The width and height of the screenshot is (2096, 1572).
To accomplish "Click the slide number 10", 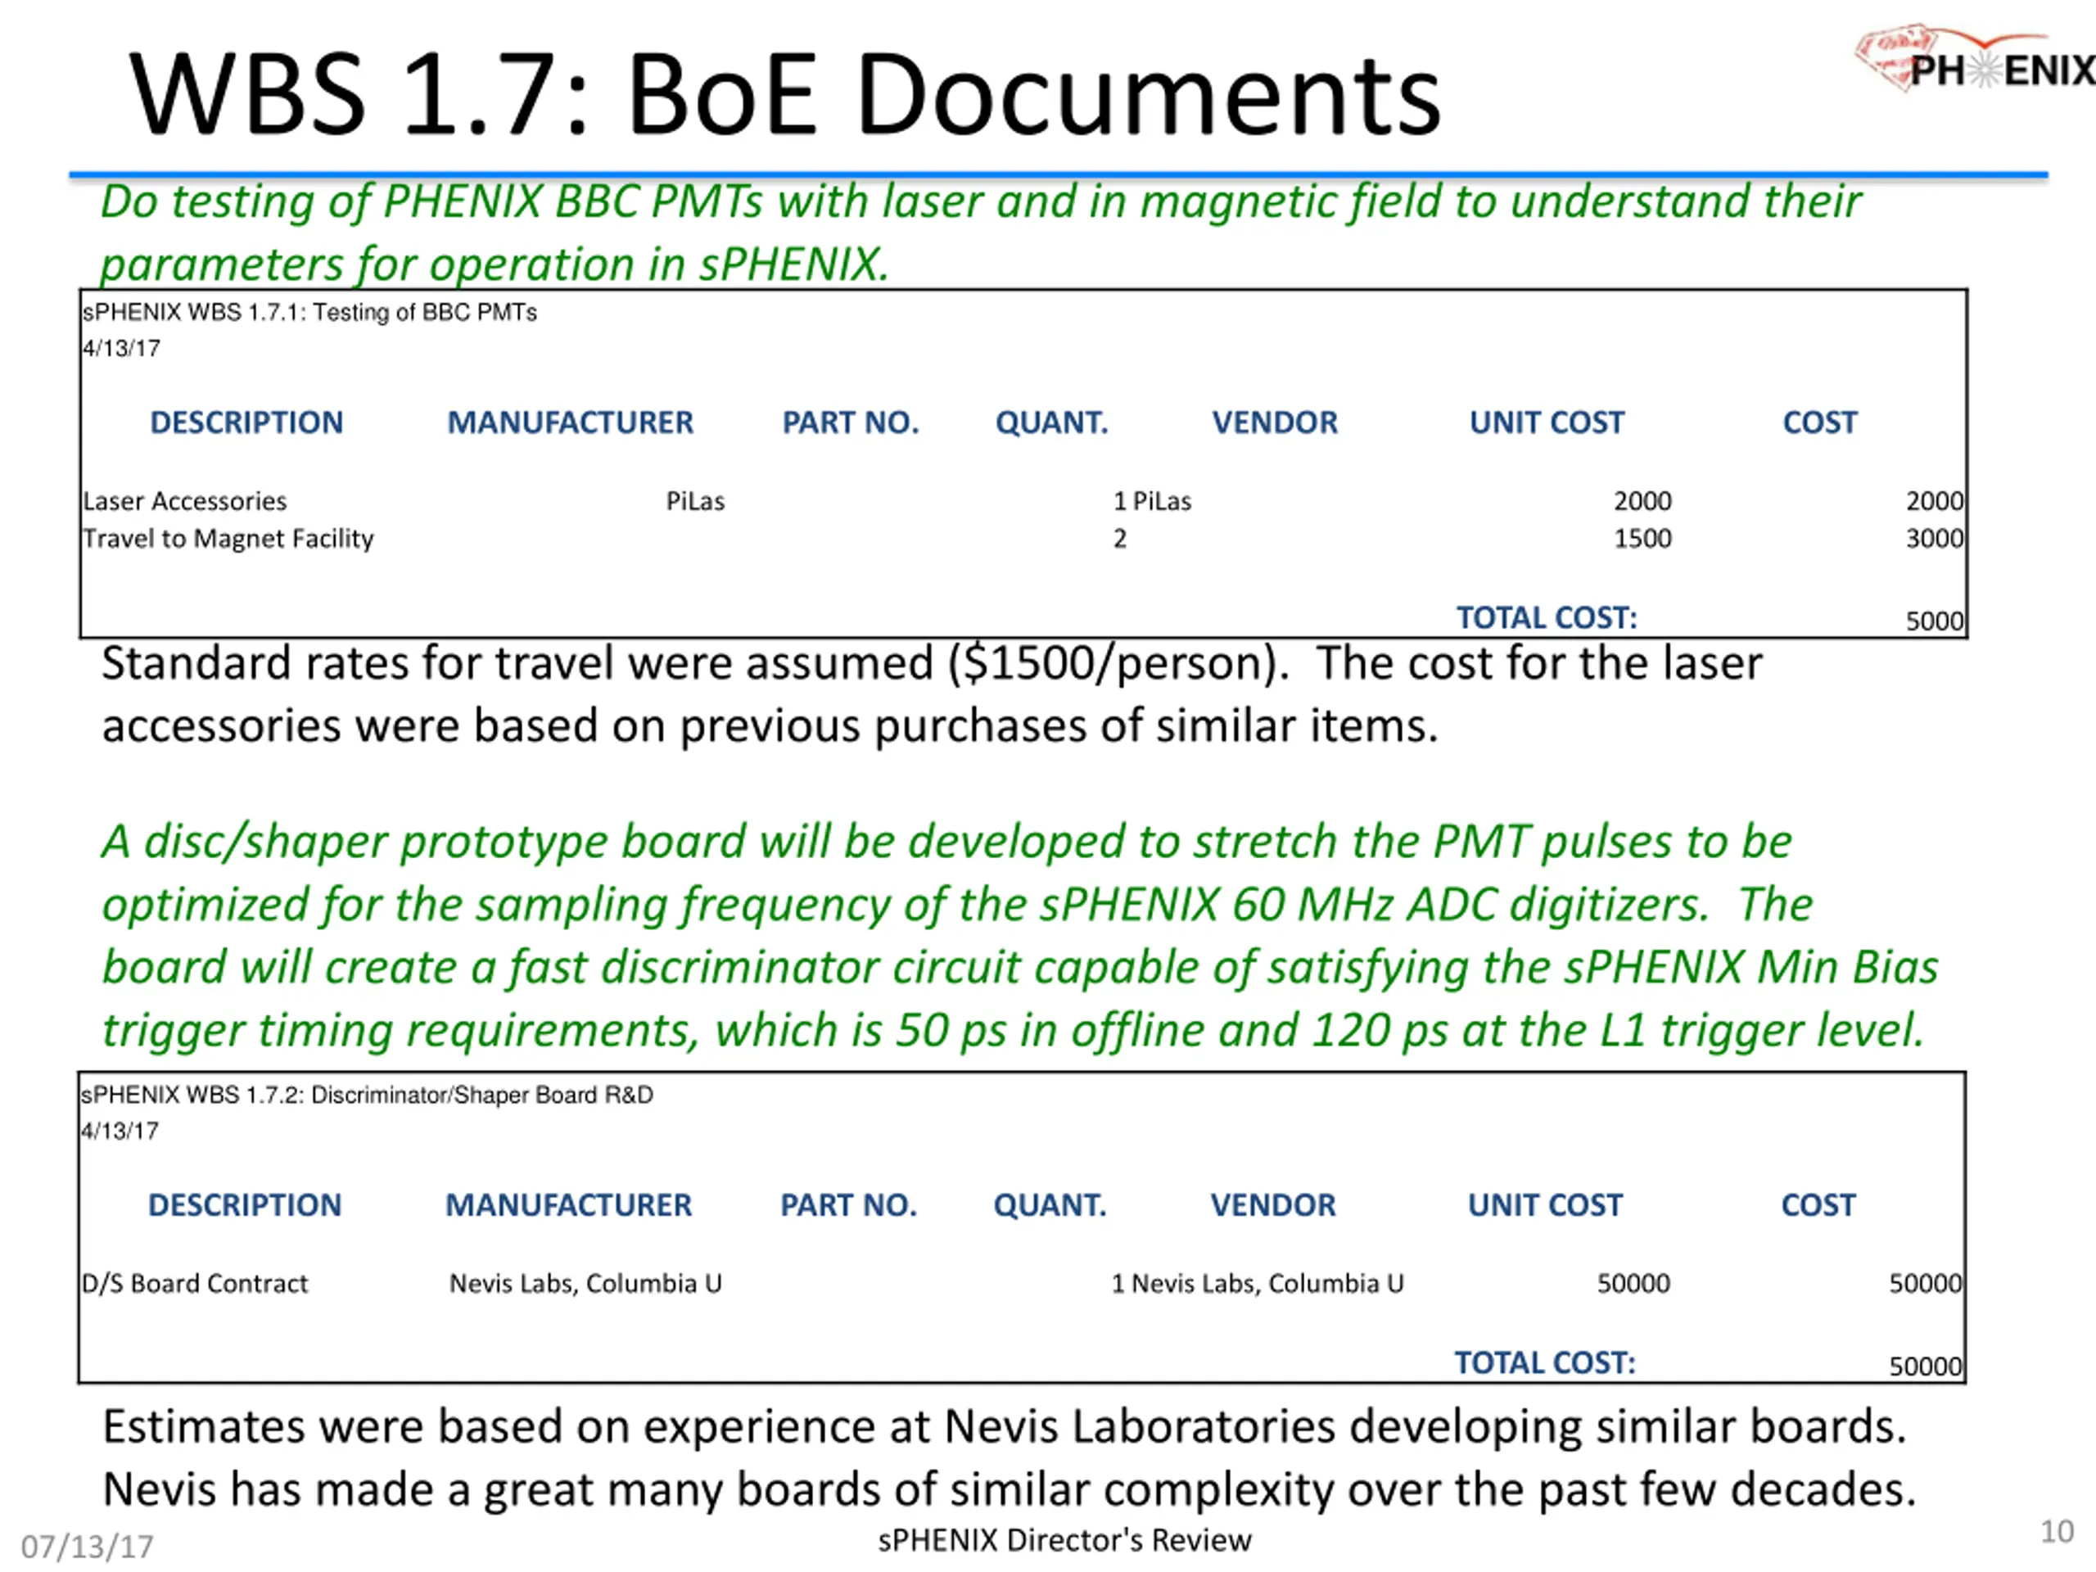I will [2056, 1531].
